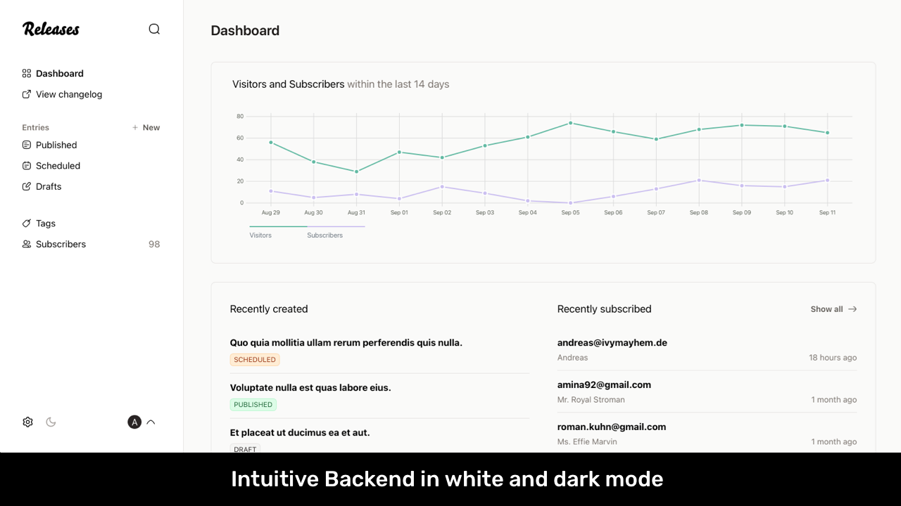Click the name 'Mr. Royal Stroman'
Viewport: 901px width, 506px height.
591,400
